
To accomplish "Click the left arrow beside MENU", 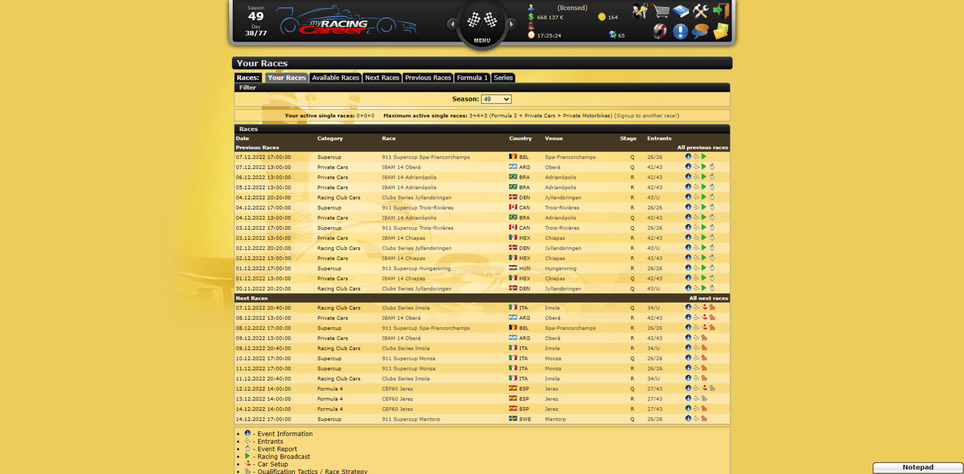I will (x=452, y=24).
